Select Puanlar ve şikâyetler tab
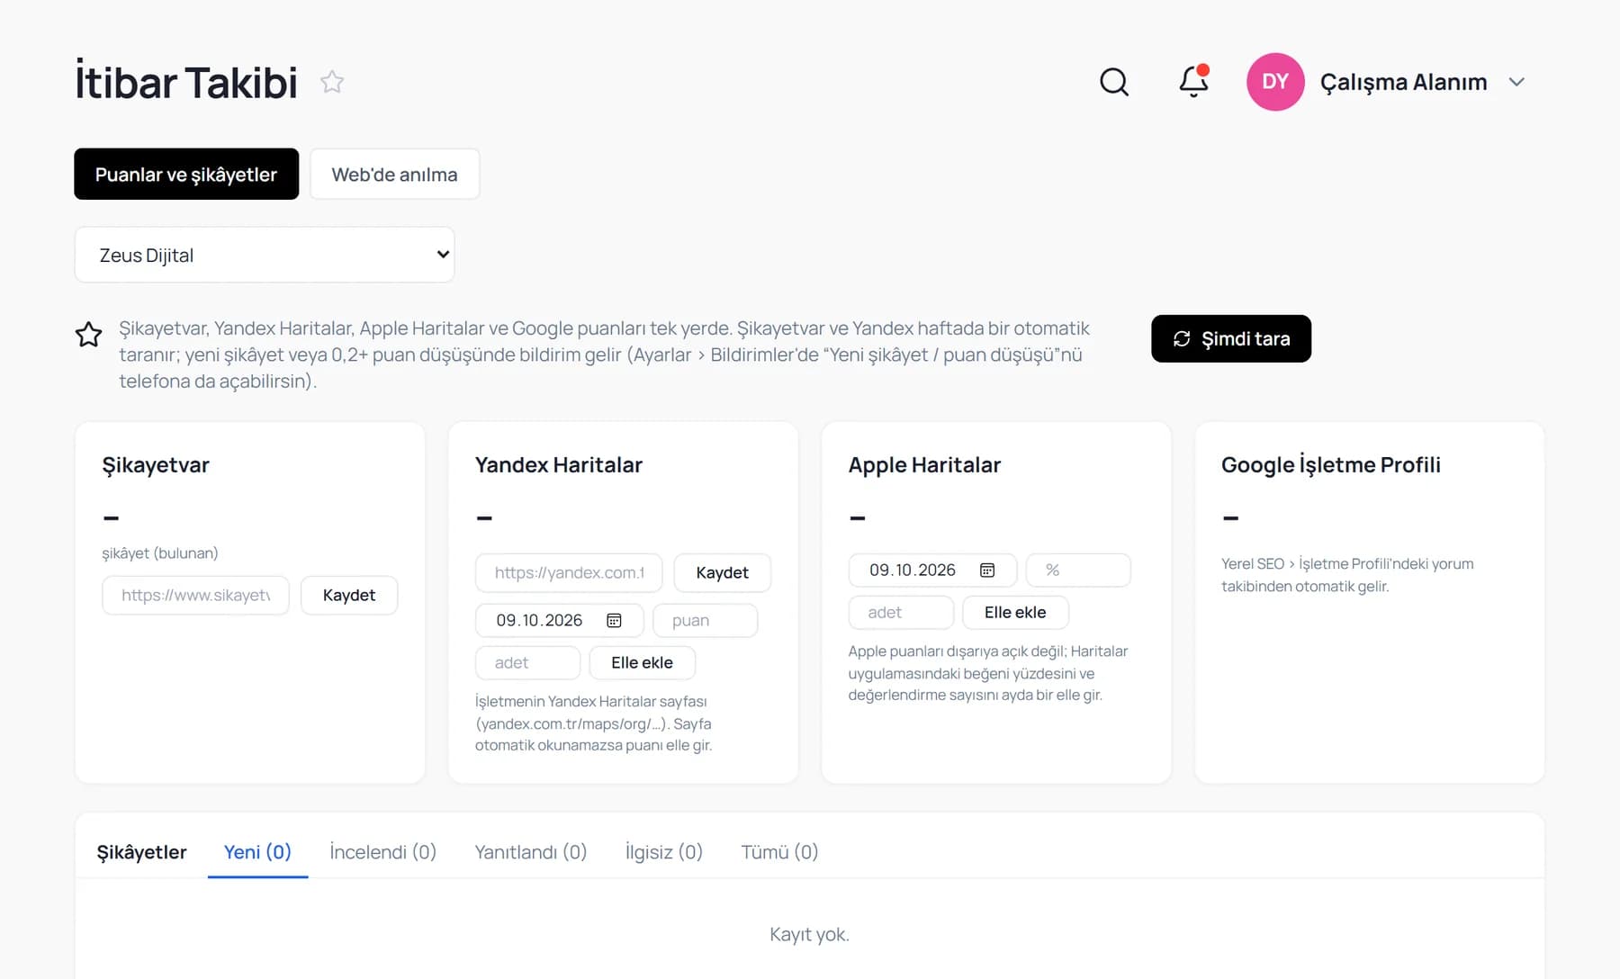 186,175
